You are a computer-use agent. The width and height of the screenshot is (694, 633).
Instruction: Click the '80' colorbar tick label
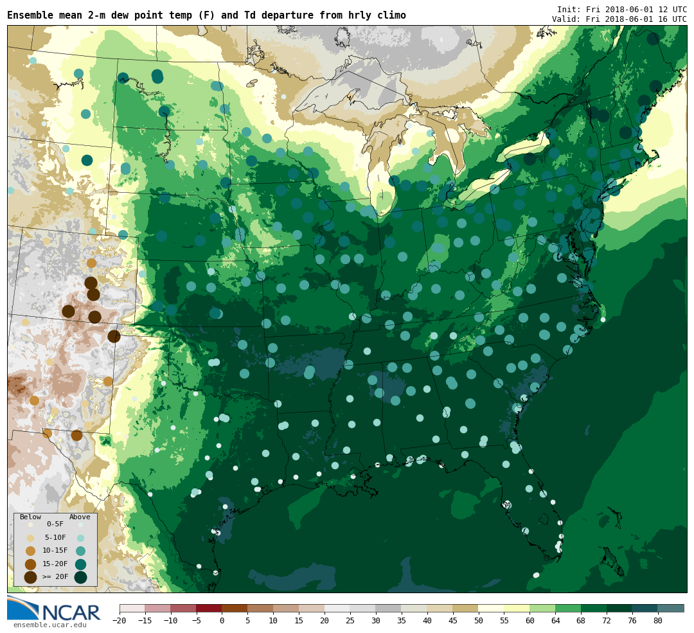click(x=658, y=621)
